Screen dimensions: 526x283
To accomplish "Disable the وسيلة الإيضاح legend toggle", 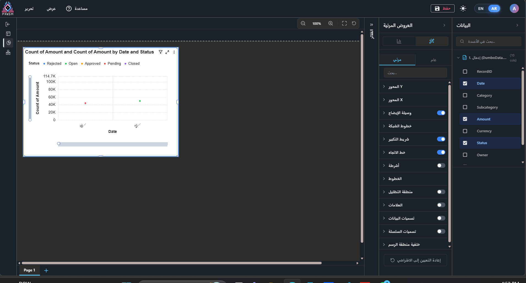I will click(x=441, y=113).
